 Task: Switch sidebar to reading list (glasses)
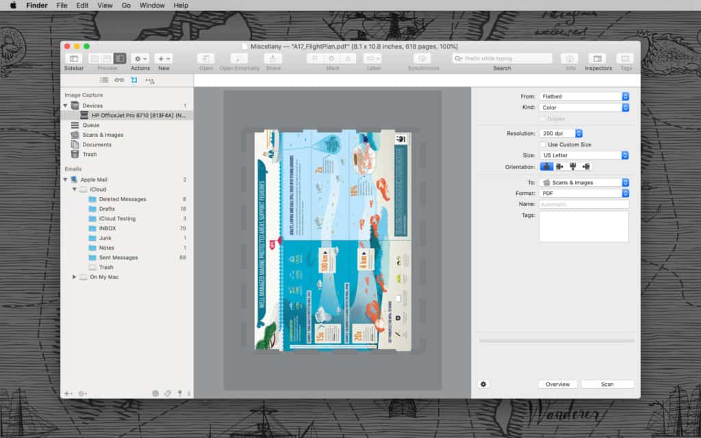(119, 80)
